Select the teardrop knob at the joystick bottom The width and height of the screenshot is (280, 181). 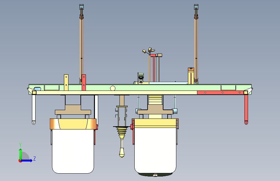point(122,152)
